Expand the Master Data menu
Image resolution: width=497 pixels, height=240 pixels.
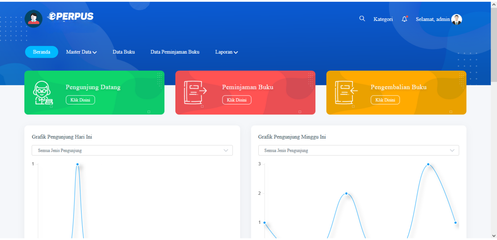click(81, 52)
